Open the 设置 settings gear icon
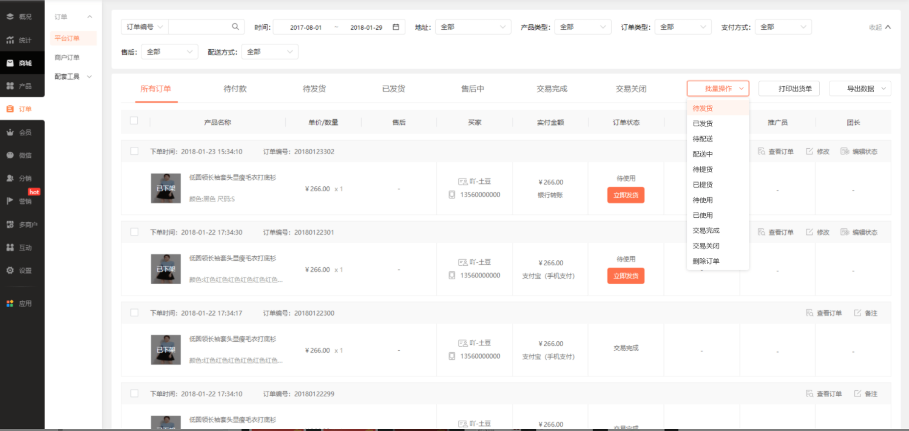909x431 pixels. (10, 270)
